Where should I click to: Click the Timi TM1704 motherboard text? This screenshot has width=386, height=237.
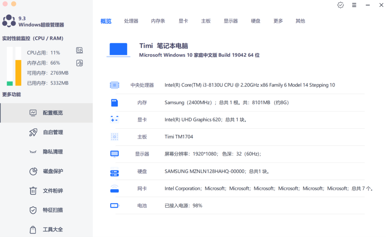coord(179,137)
